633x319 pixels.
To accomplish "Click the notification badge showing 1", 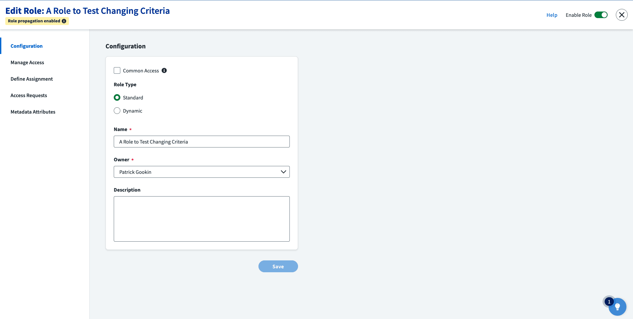I will point(609,302).
